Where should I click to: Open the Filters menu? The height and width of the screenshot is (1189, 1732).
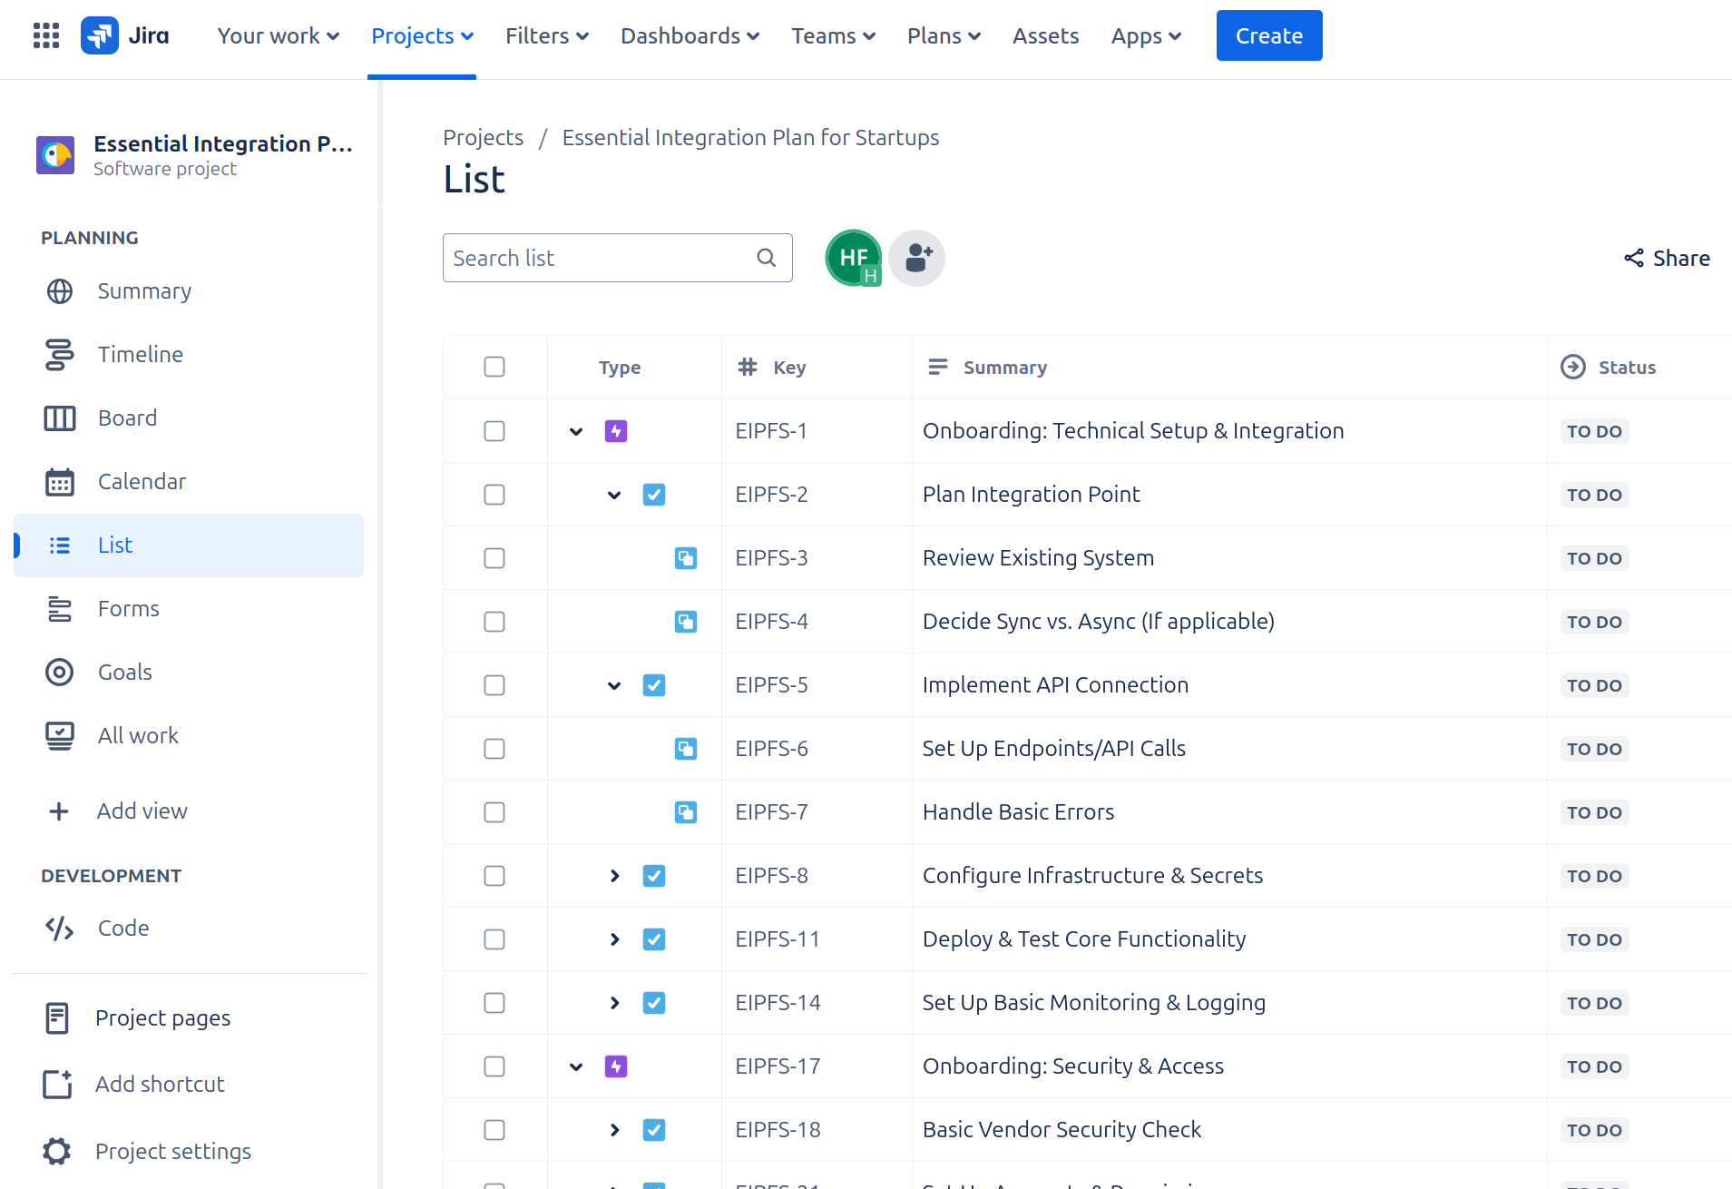[x=546, y=35]
